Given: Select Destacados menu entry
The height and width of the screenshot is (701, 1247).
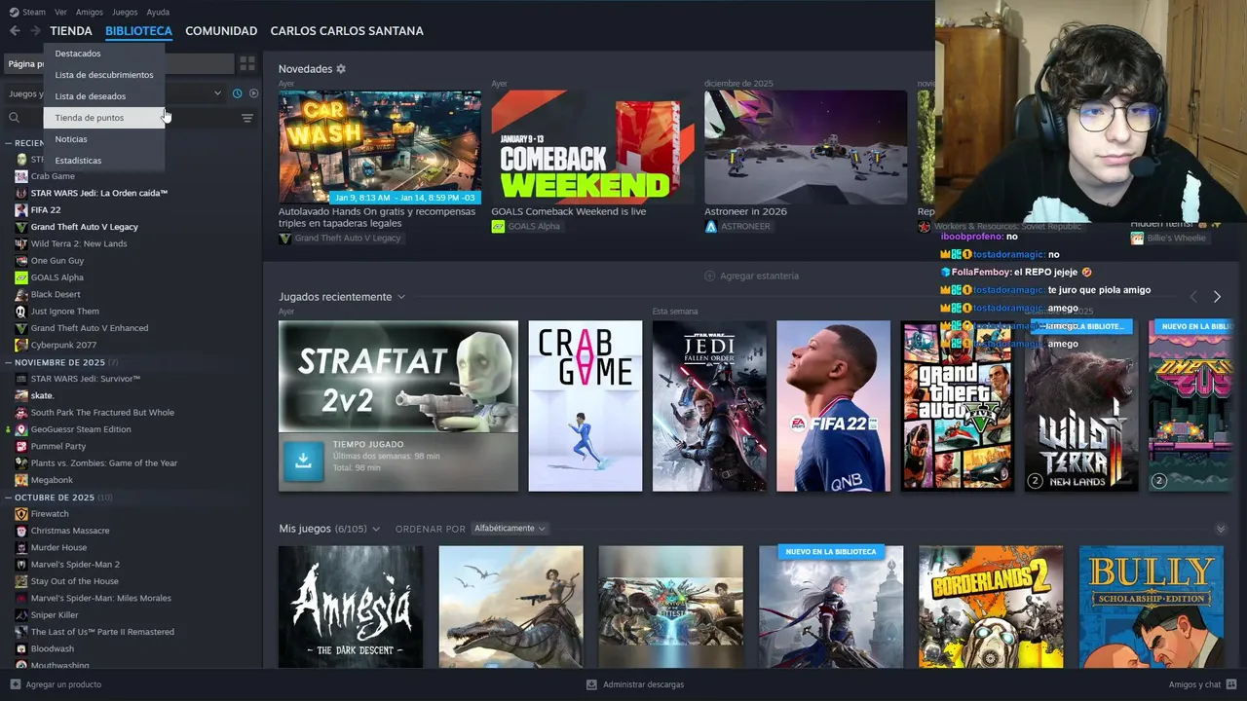Looking at the screenshot, I should pyautogui.click(x=104, y=54).
